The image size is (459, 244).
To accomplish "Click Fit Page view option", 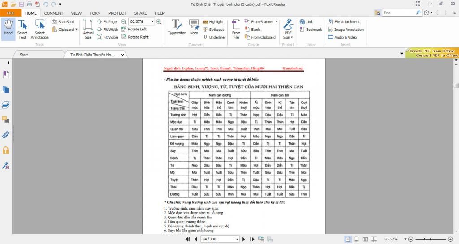I will 107,21.
